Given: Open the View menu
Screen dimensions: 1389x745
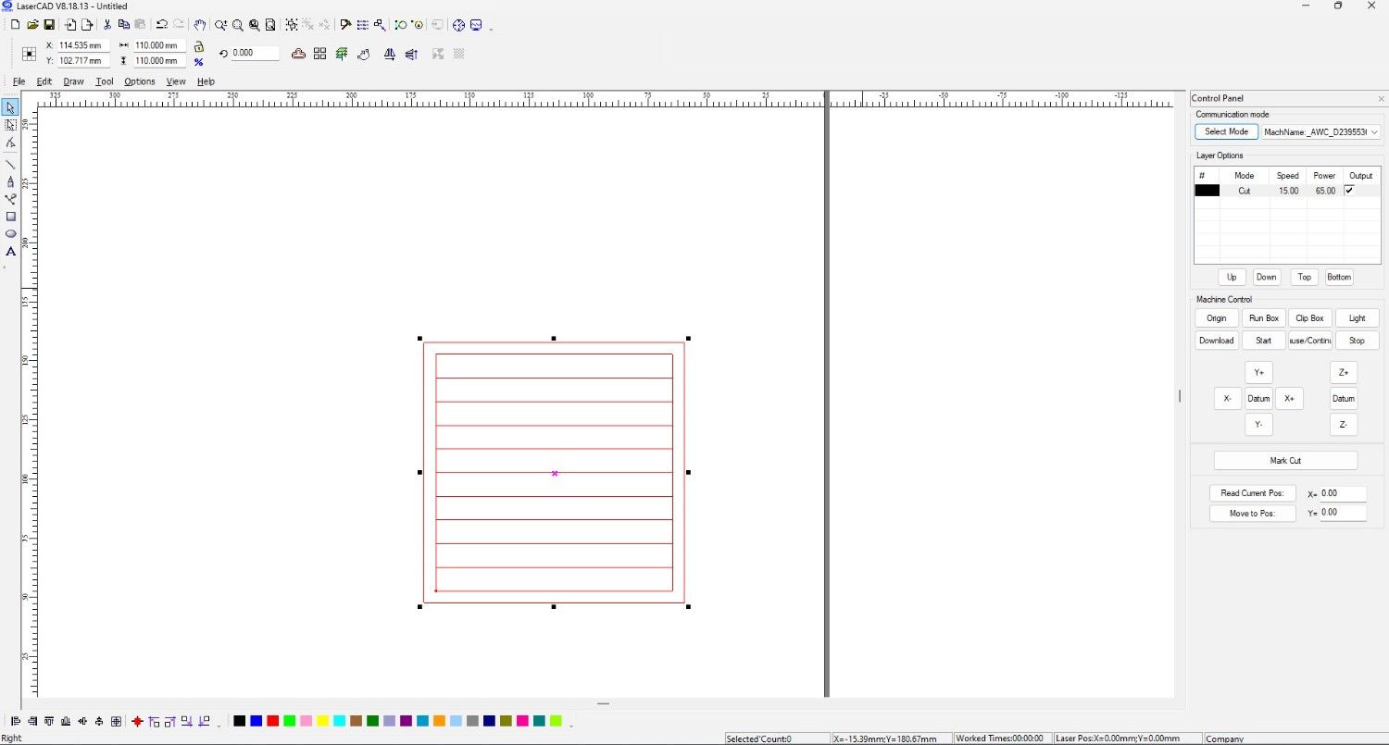Looking at the screenshot, I should (176, 81).
